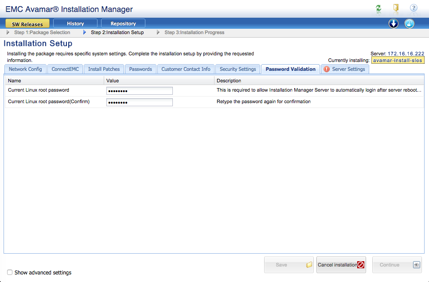Click the Step 2: Installation Setup arrow
The image size is (429, 282).
85,32
